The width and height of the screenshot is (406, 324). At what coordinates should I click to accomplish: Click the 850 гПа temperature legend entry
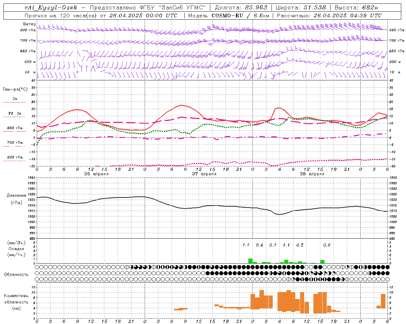[x=15, y=128]
